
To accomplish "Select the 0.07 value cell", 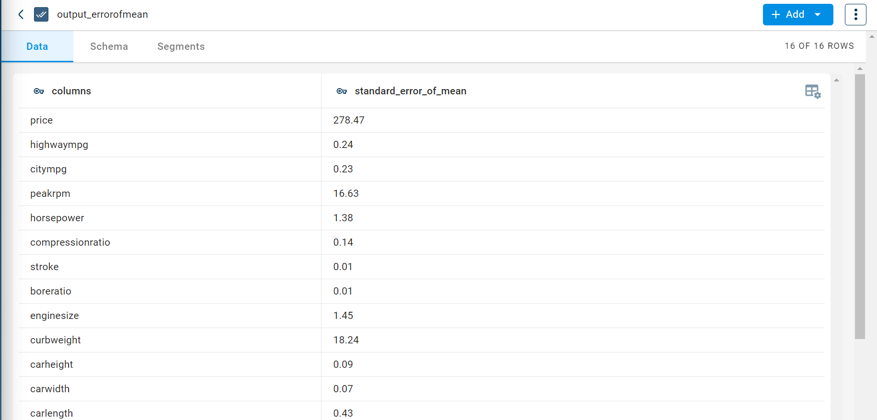I will 573,389.
